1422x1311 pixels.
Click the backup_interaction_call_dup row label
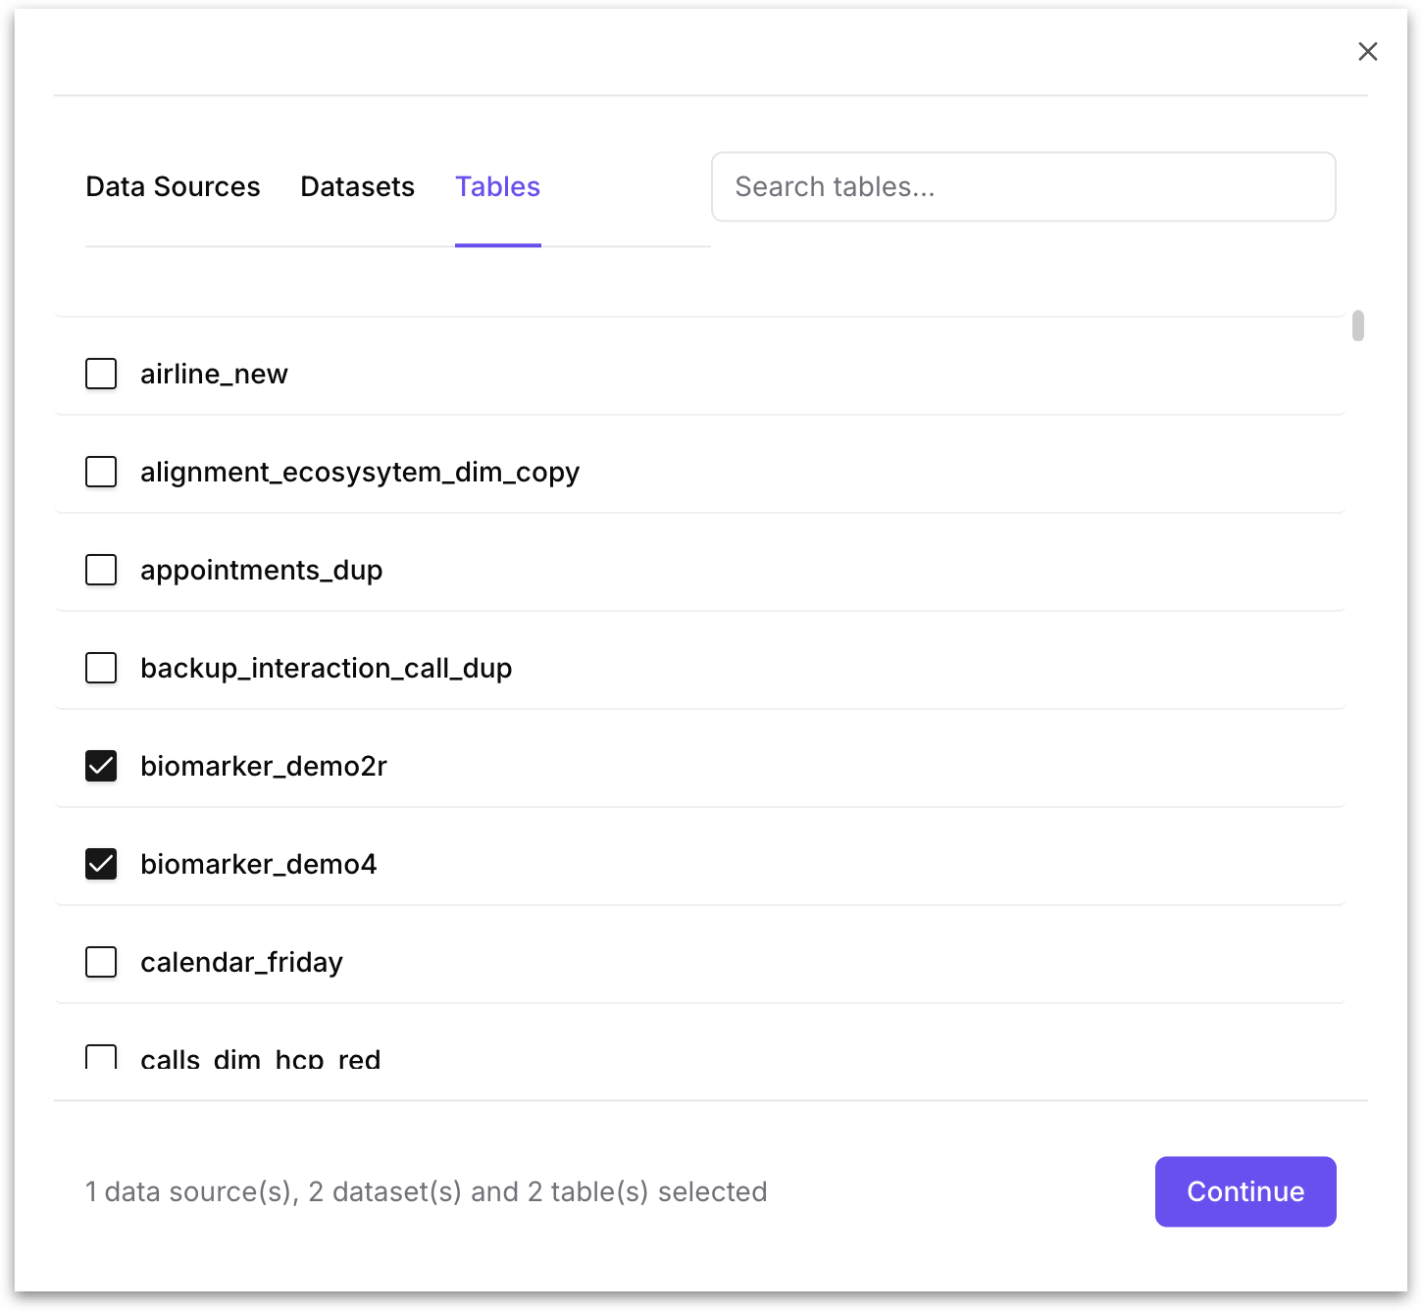tap(326, 668)
